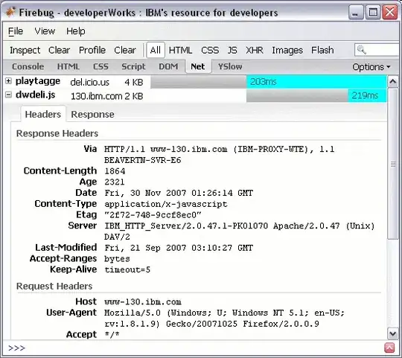Viewport: 402px width, 358px height.
Task: Switch to the CSS panel tab
Action: [100, 67]
